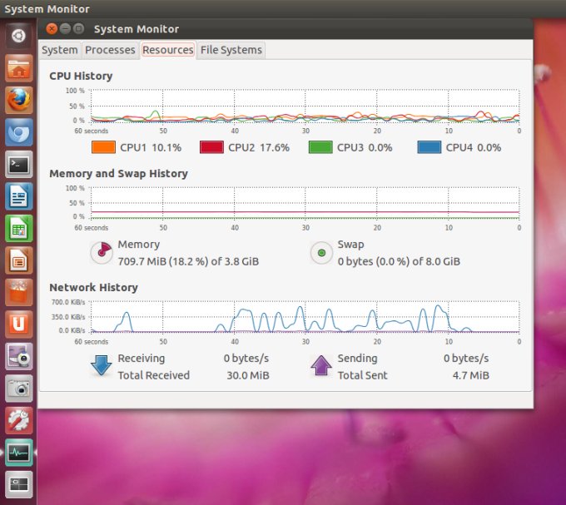
Task: Click the top panel System Monitor title
Action: 47,8
